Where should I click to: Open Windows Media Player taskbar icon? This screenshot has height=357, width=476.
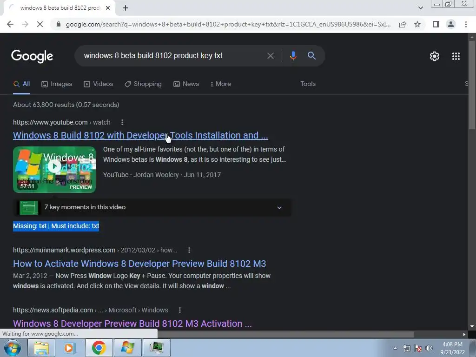(x=69, y=348)
